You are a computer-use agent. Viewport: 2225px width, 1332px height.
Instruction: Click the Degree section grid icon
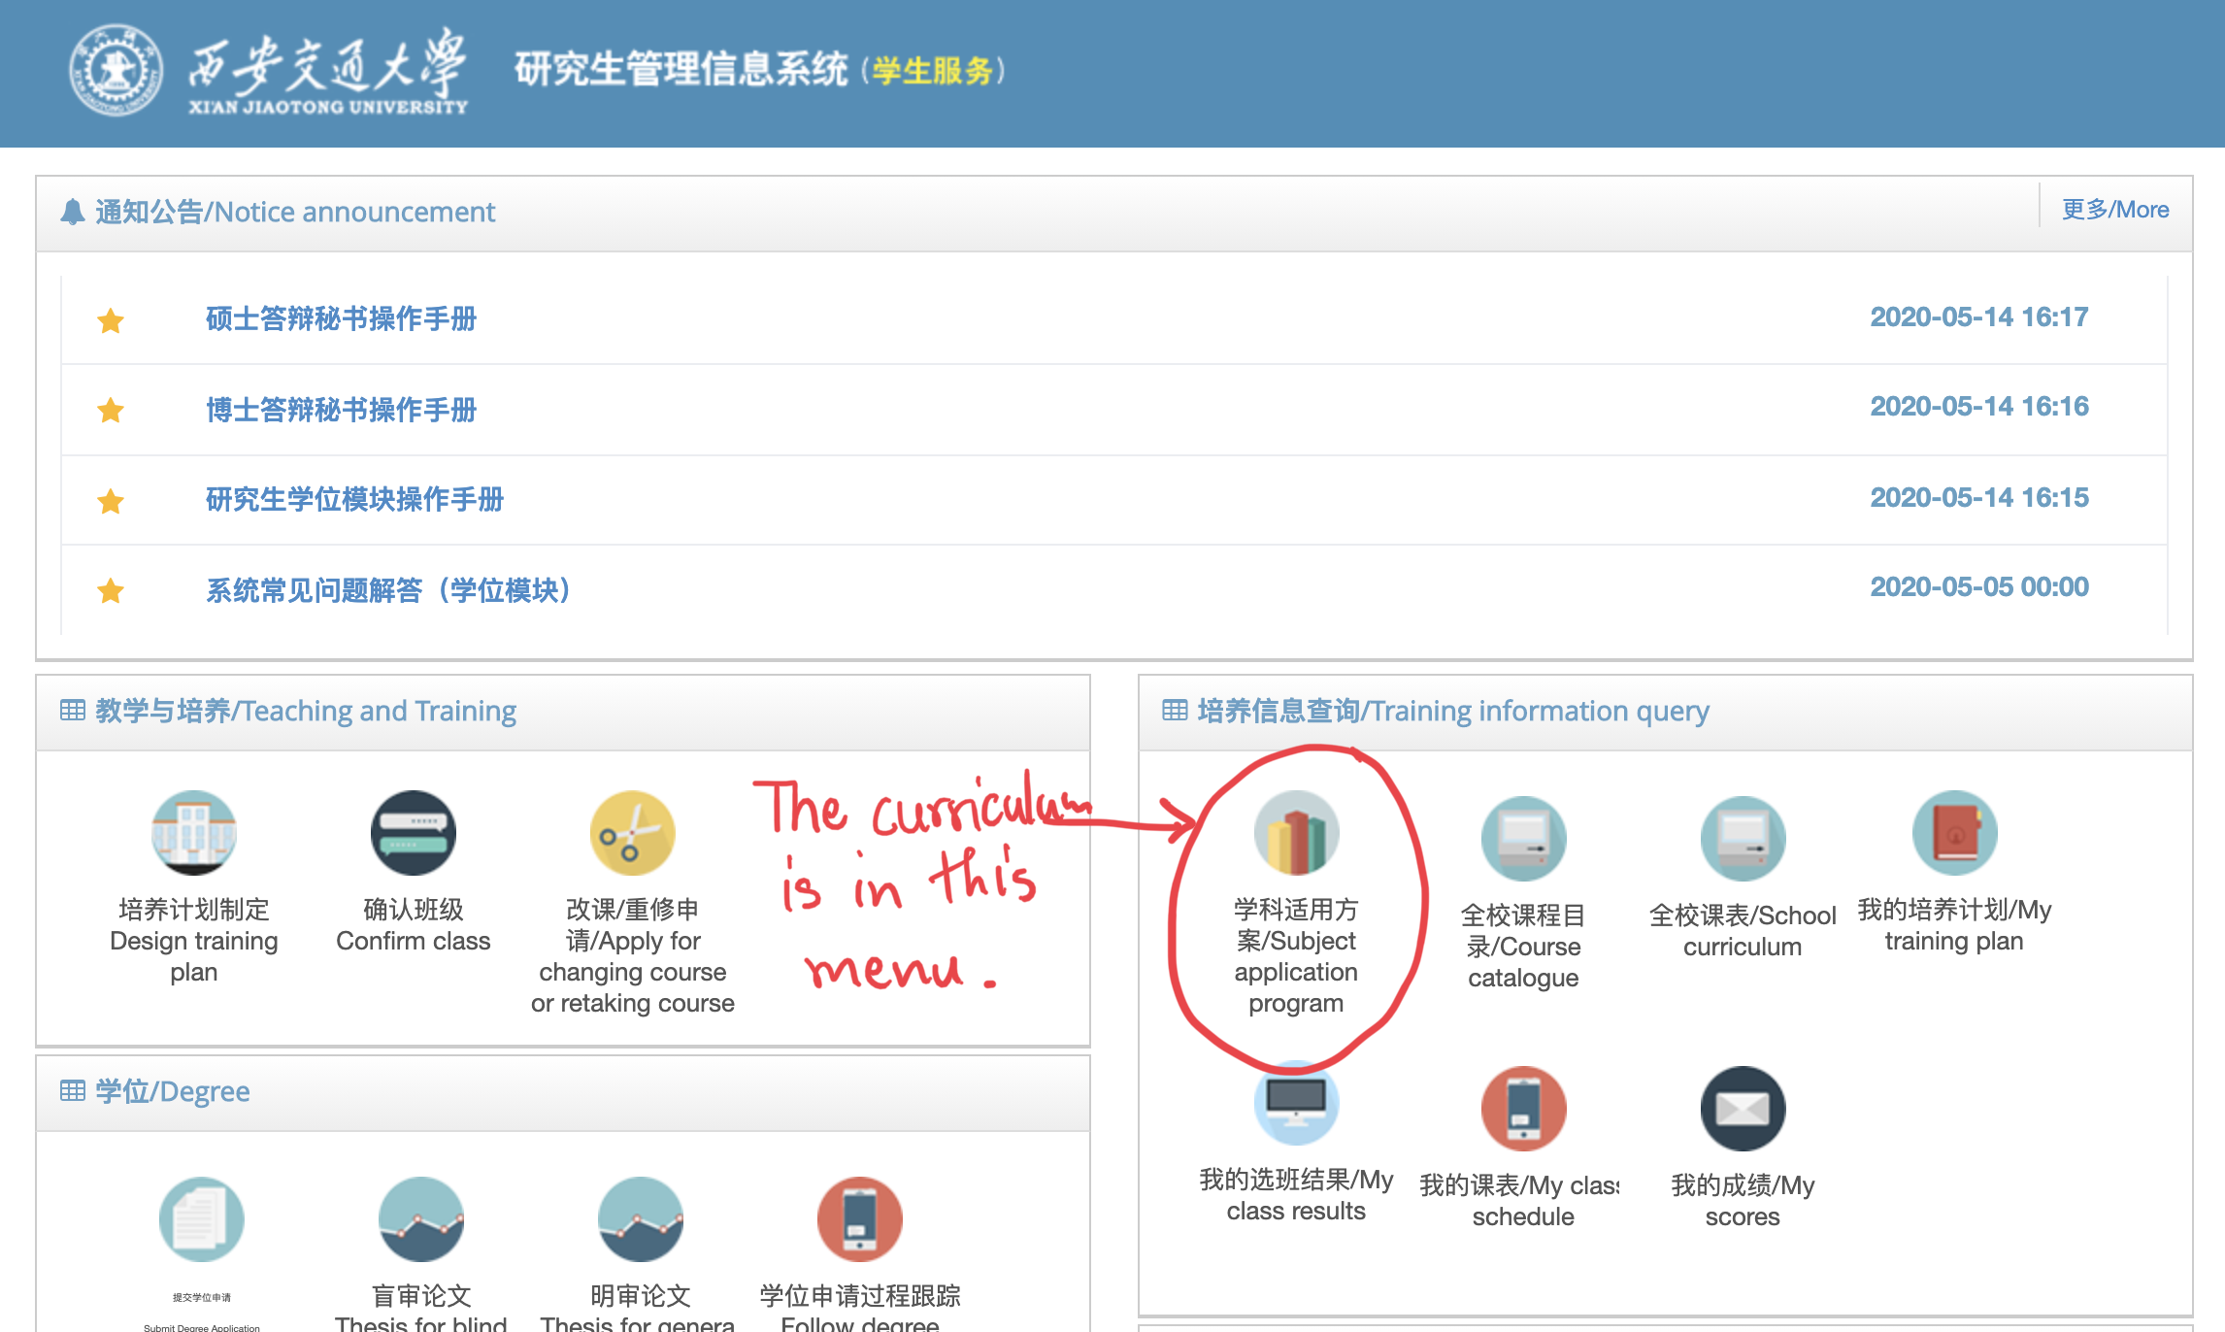(x=73, y=1091)
